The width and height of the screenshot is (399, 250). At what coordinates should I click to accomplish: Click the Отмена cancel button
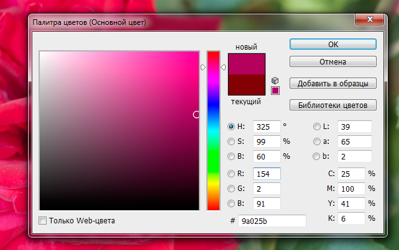pos(333,61)
